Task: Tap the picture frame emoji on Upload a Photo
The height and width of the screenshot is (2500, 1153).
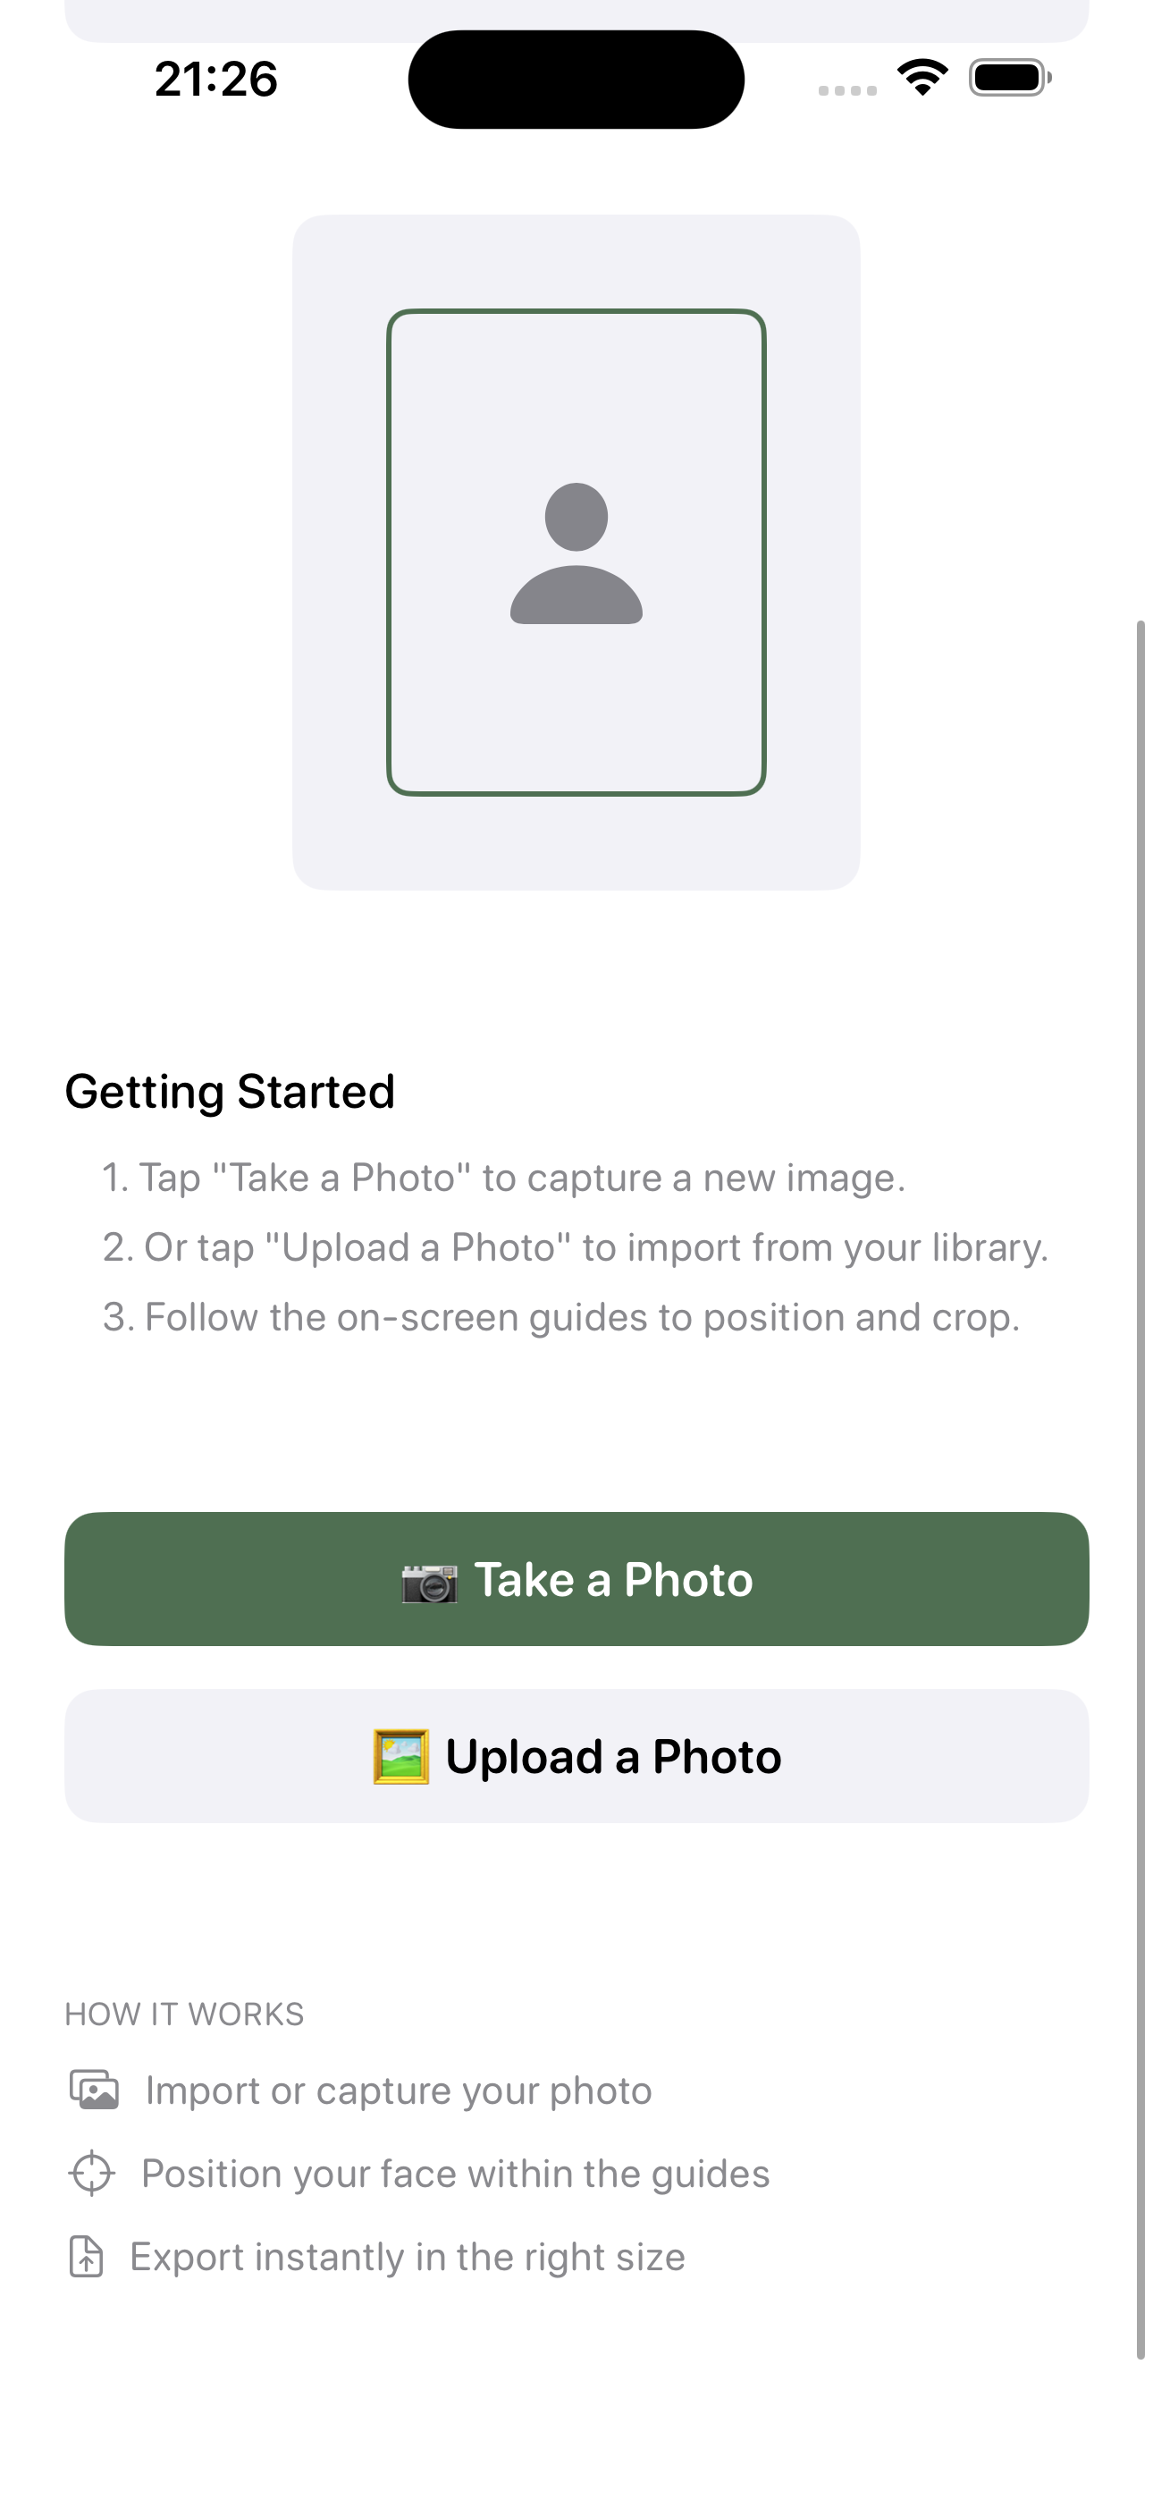Action: [400, 1757]
